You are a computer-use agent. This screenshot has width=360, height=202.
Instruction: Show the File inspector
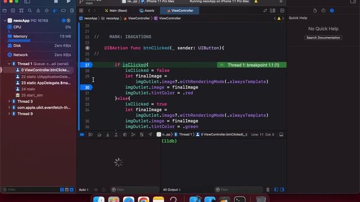pos(315,11)
